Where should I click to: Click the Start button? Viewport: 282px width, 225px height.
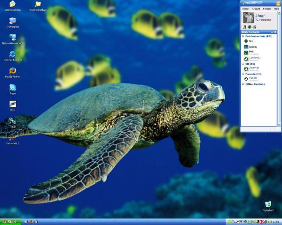click(11, 222)
